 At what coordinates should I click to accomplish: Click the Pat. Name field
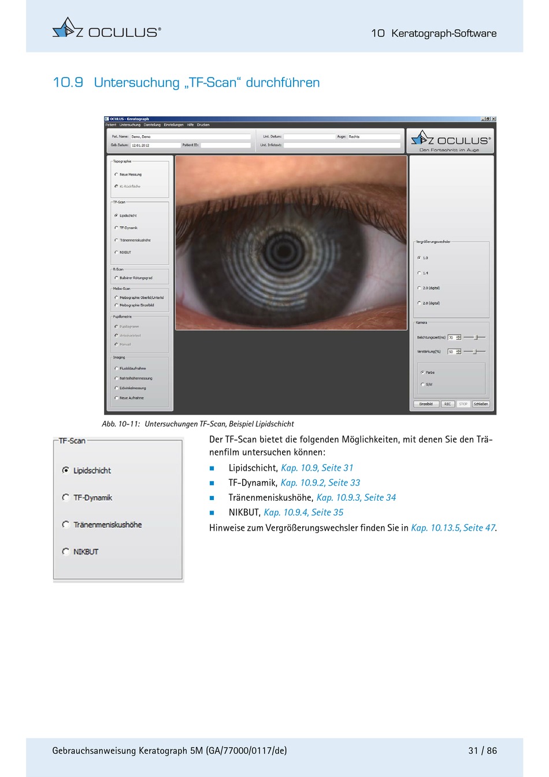pos(191,137)
